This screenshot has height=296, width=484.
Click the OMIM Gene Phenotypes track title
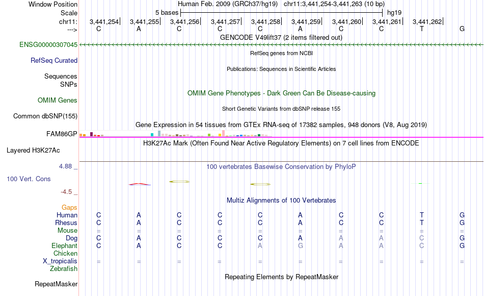(281, 93)
